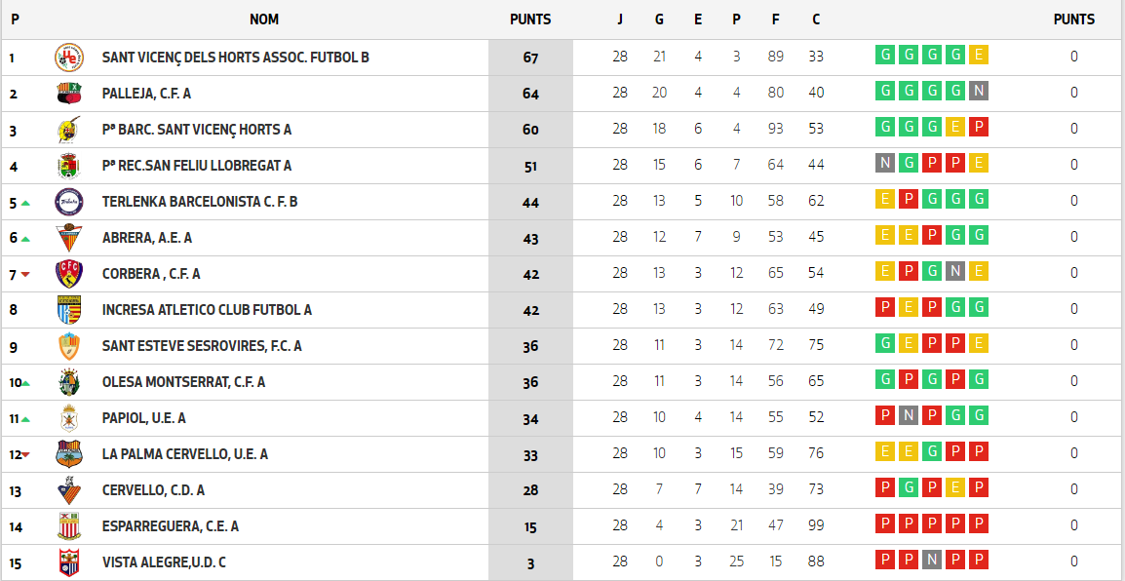Click the Sant Esteve Sesrovires orange shield
The height and width of the screenshot is (581, 1125).
[x=69, y=346]
